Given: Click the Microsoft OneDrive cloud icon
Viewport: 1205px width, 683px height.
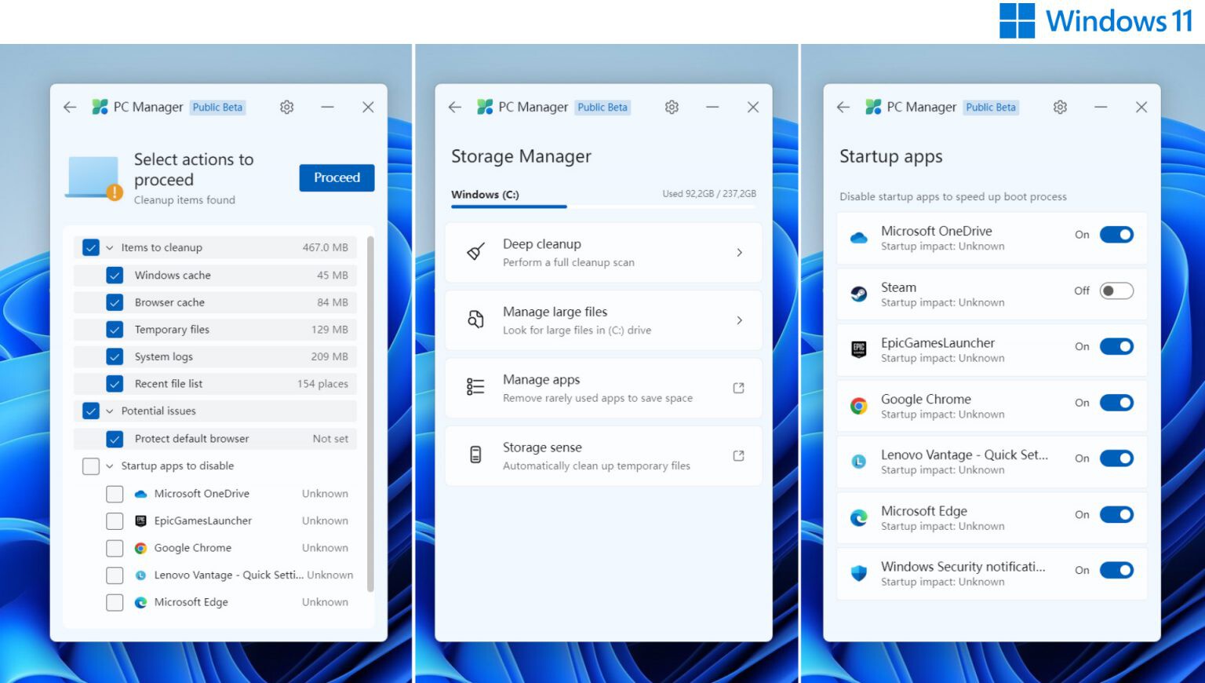Looking at the screenshot, I should click(x=859, y=238).
